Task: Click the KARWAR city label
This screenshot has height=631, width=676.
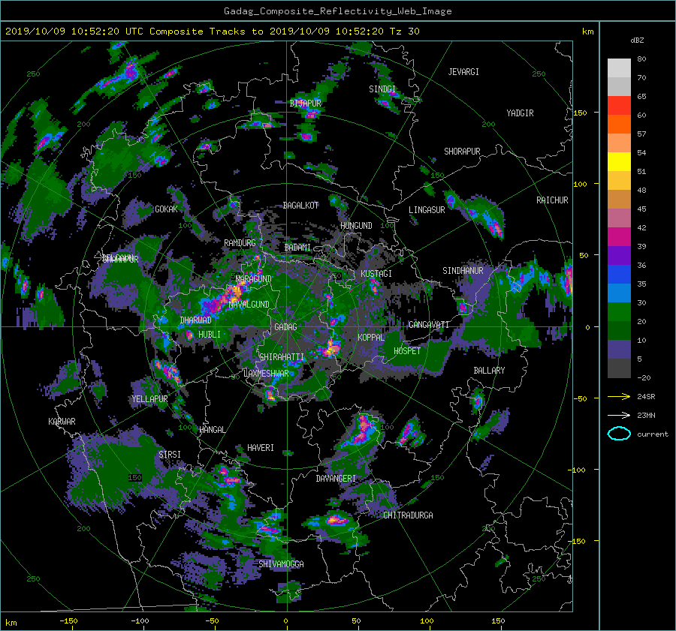Action: click(62, 421)
